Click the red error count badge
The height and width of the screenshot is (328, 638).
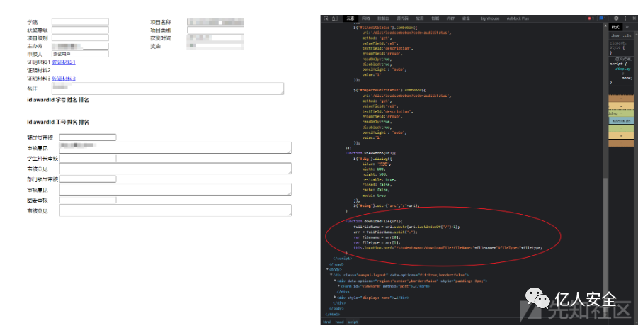point(591,18)
